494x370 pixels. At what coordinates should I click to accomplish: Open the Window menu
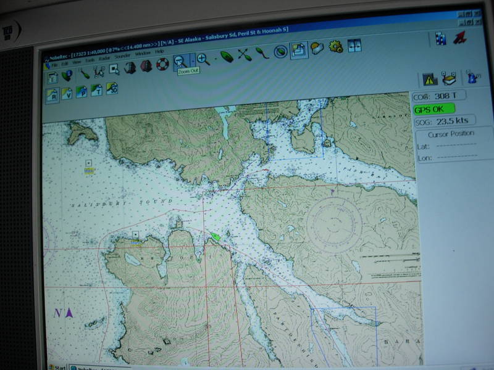click(142, 54)
